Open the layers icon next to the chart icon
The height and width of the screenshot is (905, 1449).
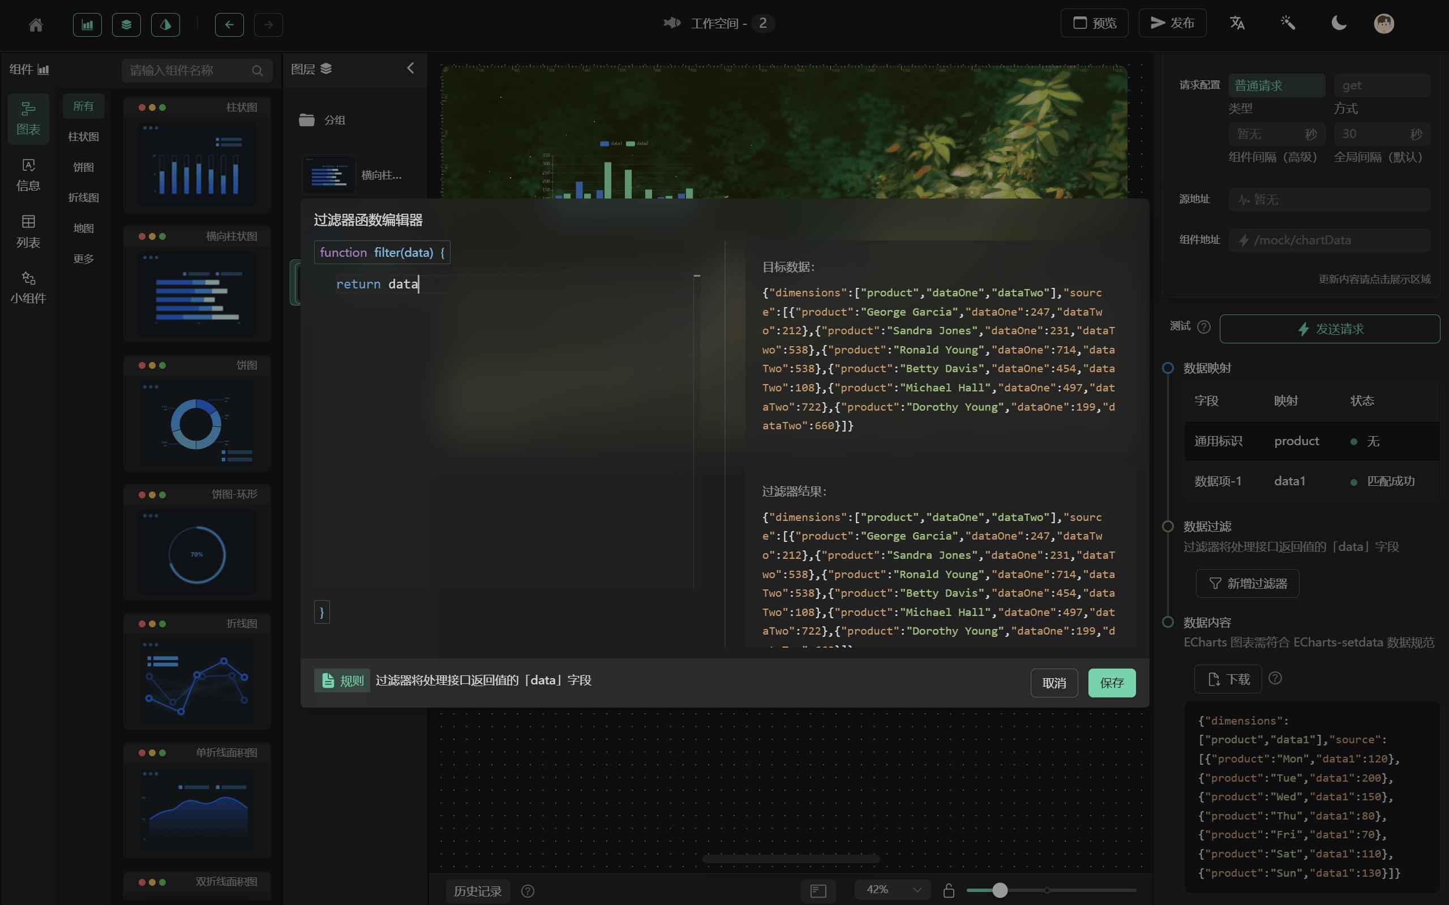coord(126,24)
